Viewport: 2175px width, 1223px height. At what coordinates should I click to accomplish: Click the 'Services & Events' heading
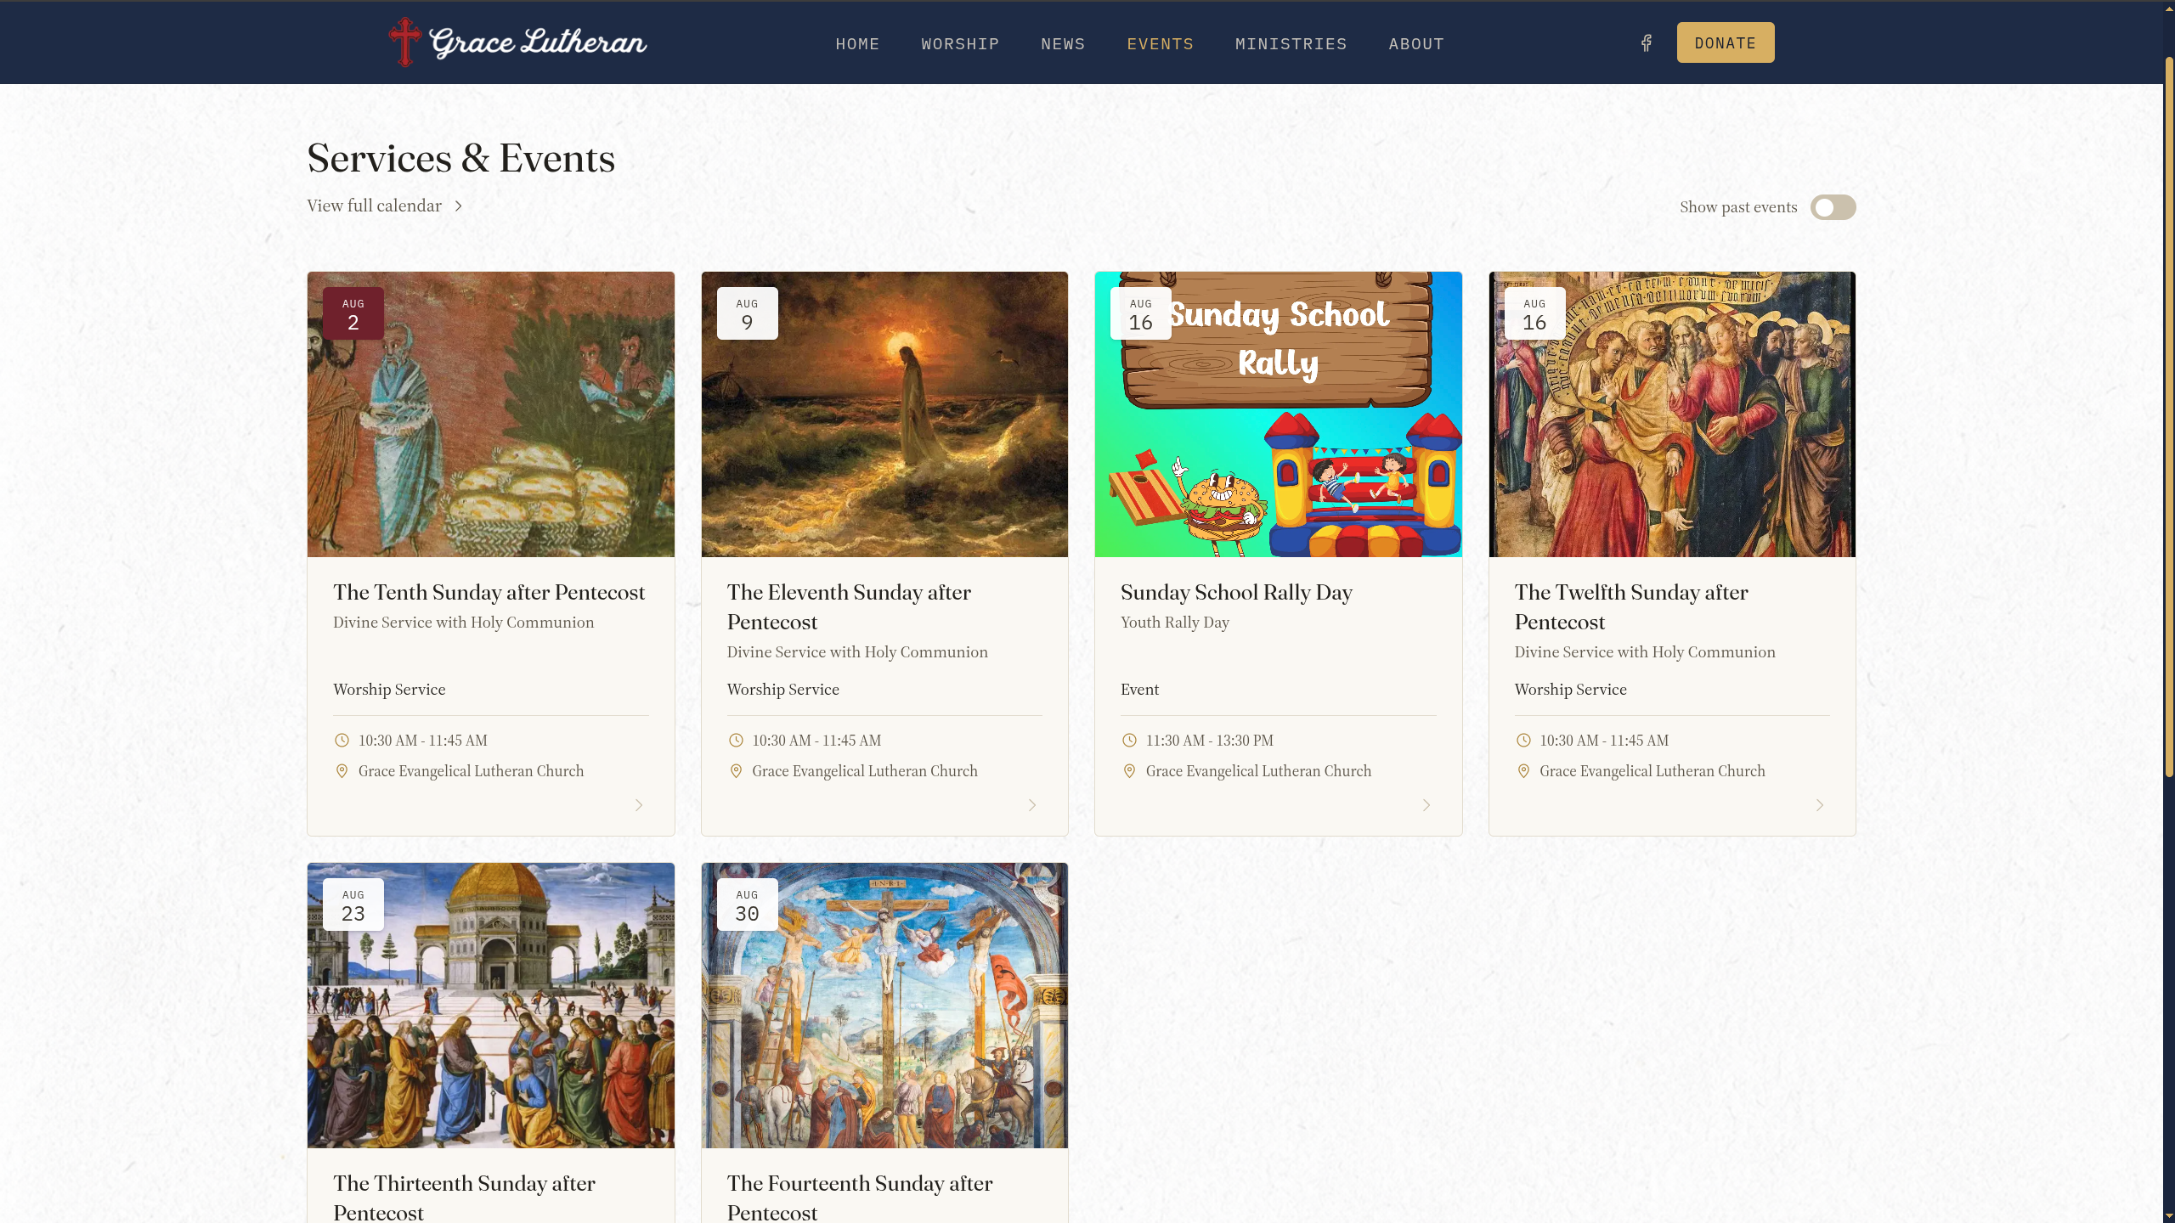[461, 159]
